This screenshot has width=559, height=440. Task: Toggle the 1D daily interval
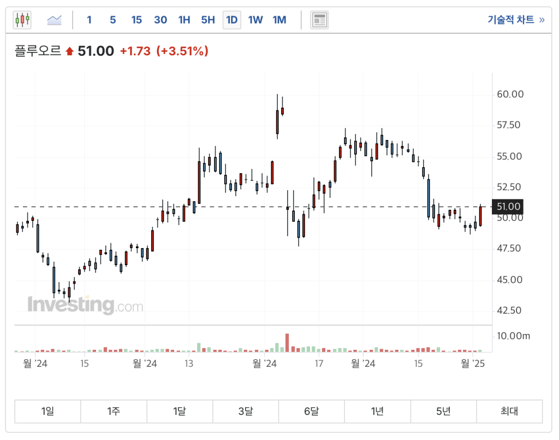coord(231,20)
